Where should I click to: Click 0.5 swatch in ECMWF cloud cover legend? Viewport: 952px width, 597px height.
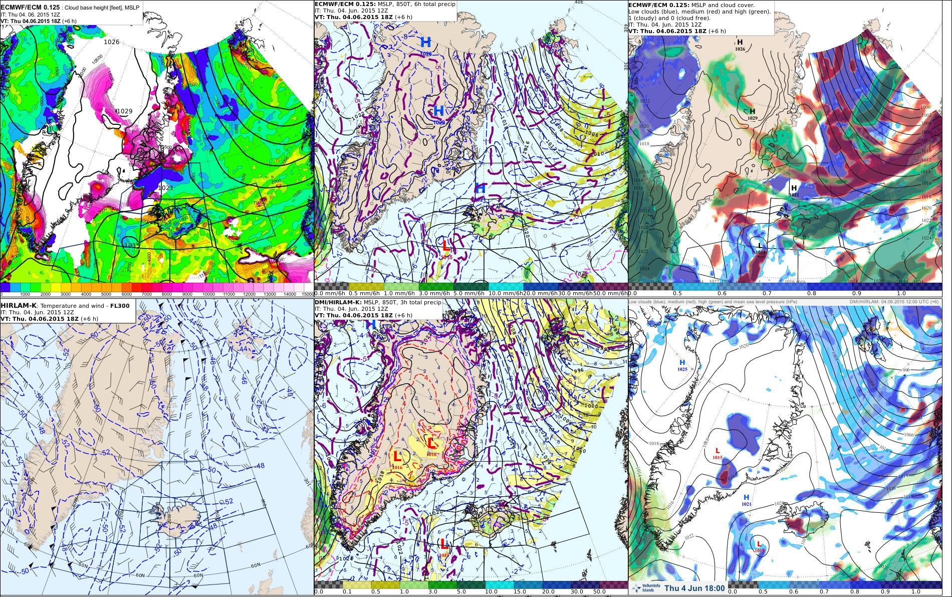tap(696, 286)
